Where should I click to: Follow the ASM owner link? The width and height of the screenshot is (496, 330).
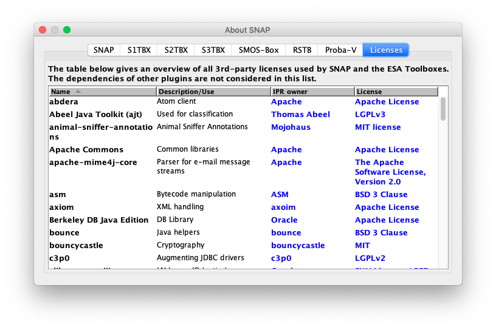pos(280,194)
